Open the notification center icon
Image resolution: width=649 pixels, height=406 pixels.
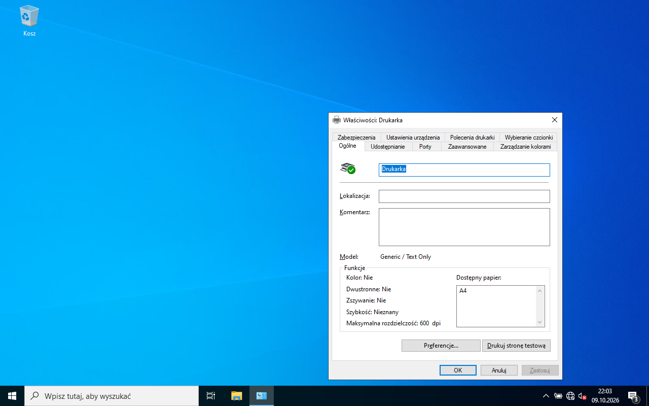click(x=633, y=396)
